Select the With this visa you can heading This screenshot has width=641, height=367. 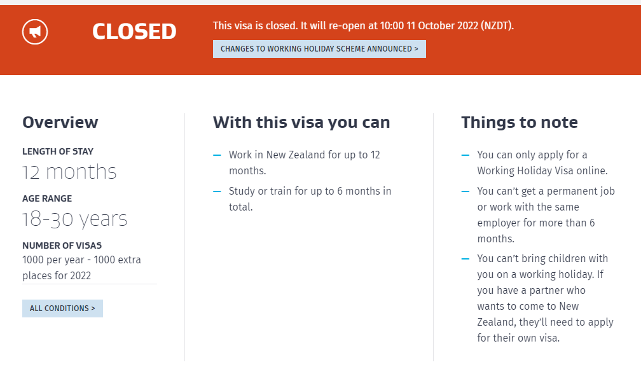tap(301, 122)
